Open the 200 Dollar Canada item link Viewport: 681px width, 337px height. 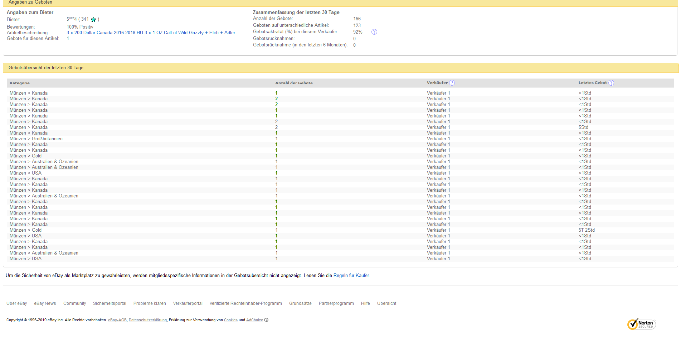(151, 32)
